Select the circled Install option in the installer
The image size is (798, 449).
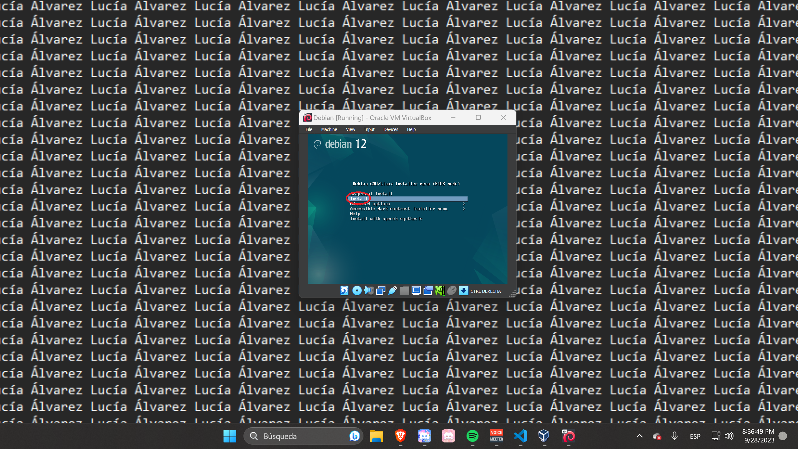(x=358, y=199)
